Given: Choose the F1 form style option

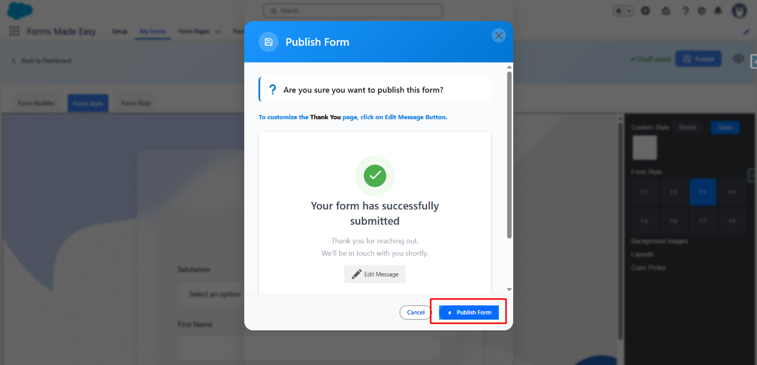Looking at the screenshot, I should [x=644, y=192].
